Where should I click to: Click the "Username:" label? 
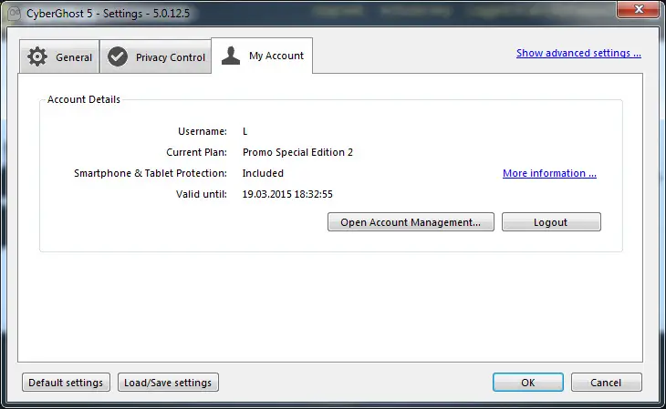tap(203, 131)
